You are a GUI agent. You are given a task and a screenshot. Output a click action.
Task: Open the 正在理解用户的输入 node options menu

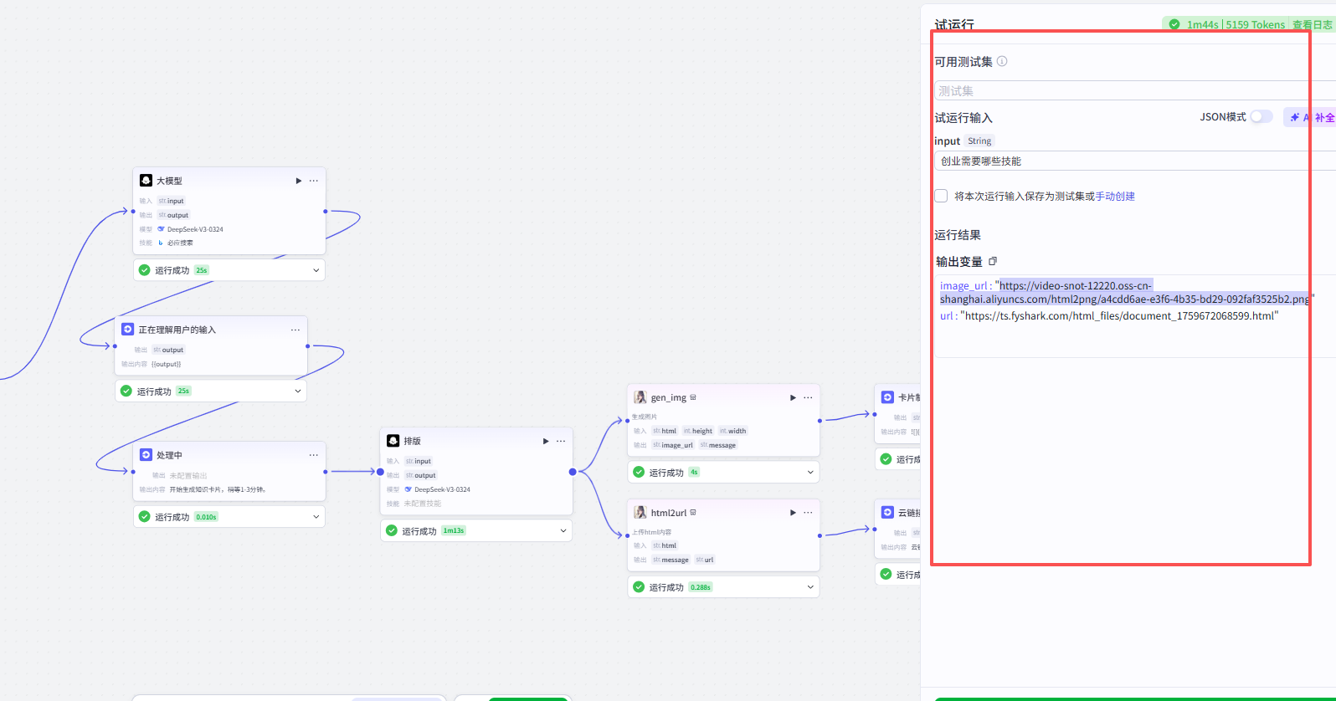pos(295,330)
